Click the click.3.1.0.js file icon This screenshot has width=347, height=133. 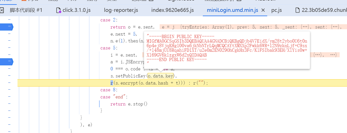[58, 10]
